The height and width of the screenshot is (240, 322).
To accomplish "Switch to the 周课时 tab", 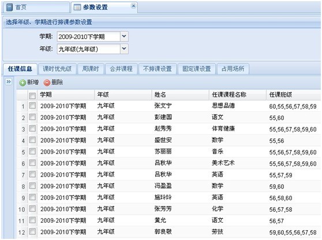I will [x=91, y=69].
